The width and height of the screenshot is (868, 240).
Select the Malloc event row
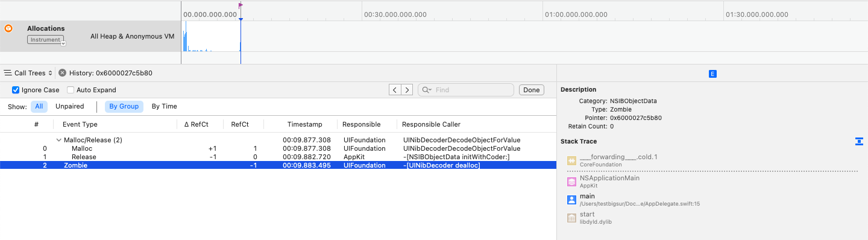click(278, 148)
